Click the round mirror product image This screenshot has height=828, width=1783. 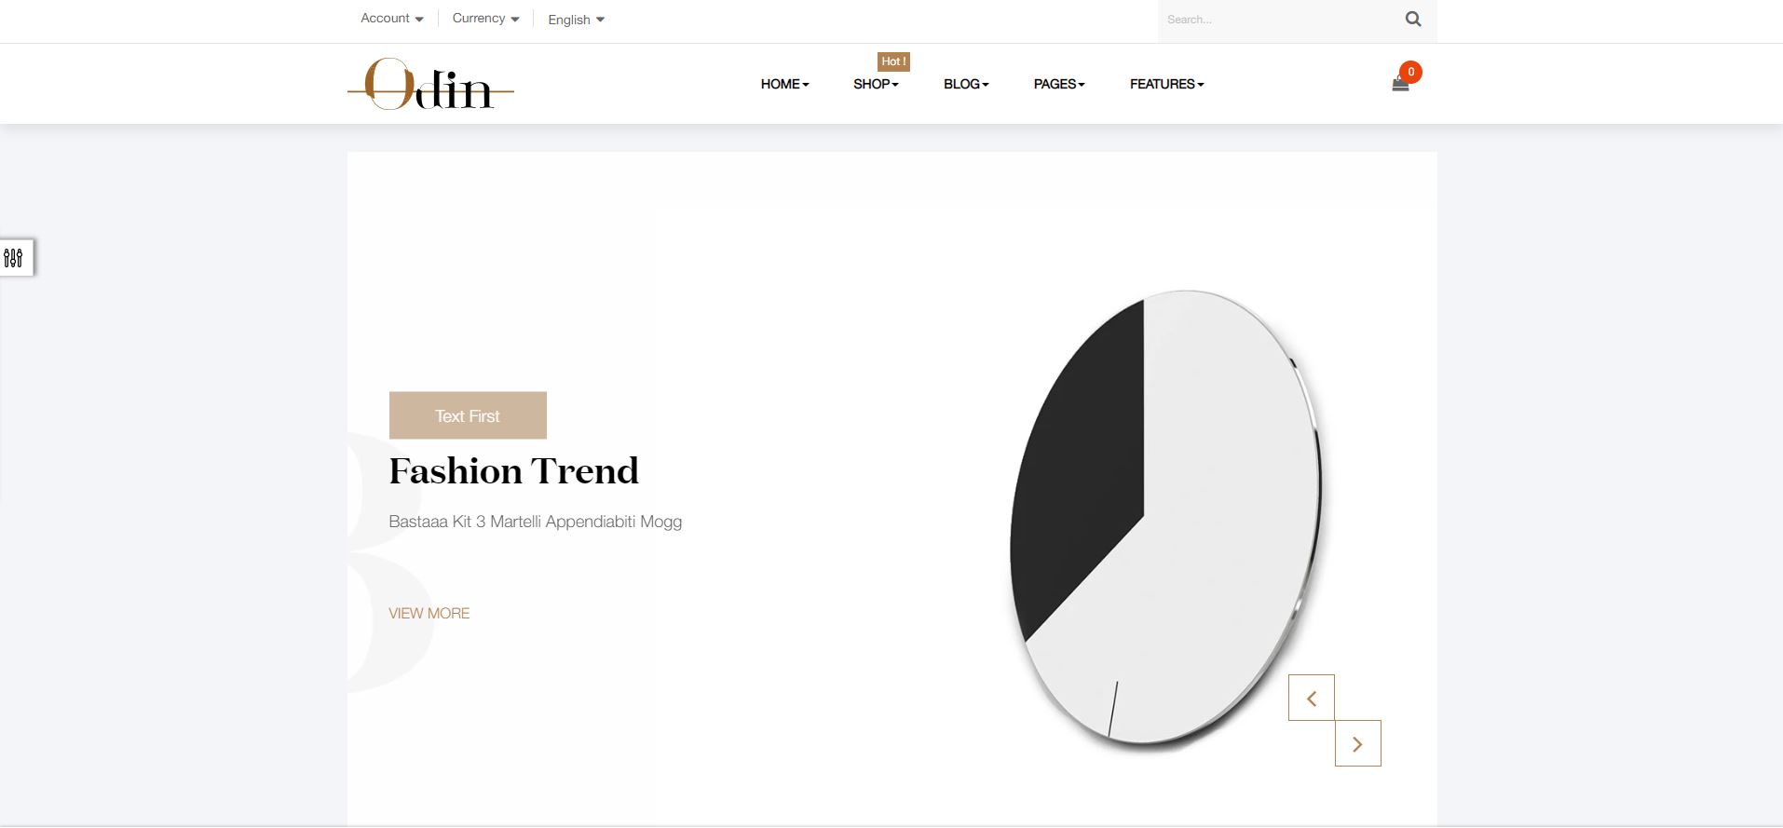pos(1166,522)
